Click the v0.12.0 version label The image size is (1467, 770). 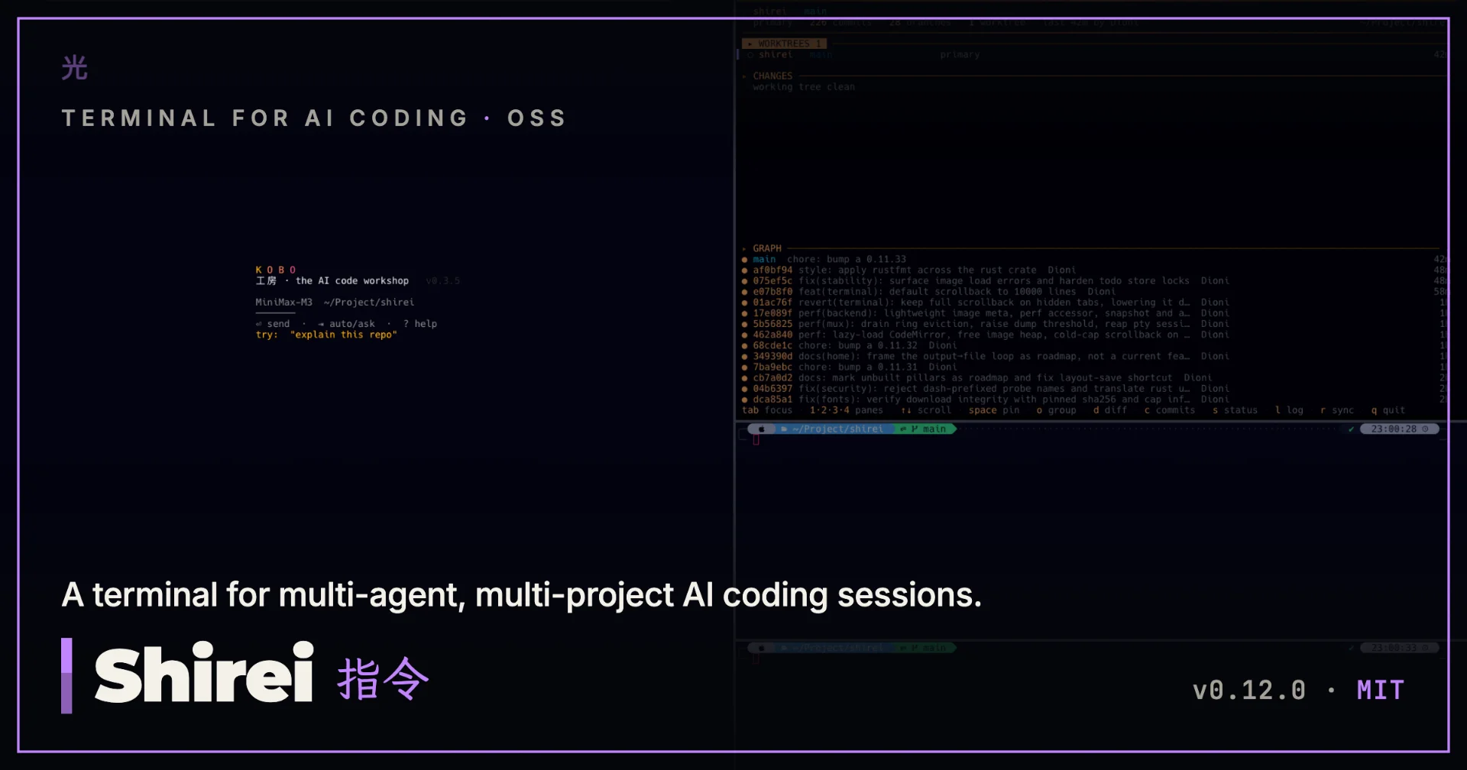pyautogui.click(x=1250, y=691)
